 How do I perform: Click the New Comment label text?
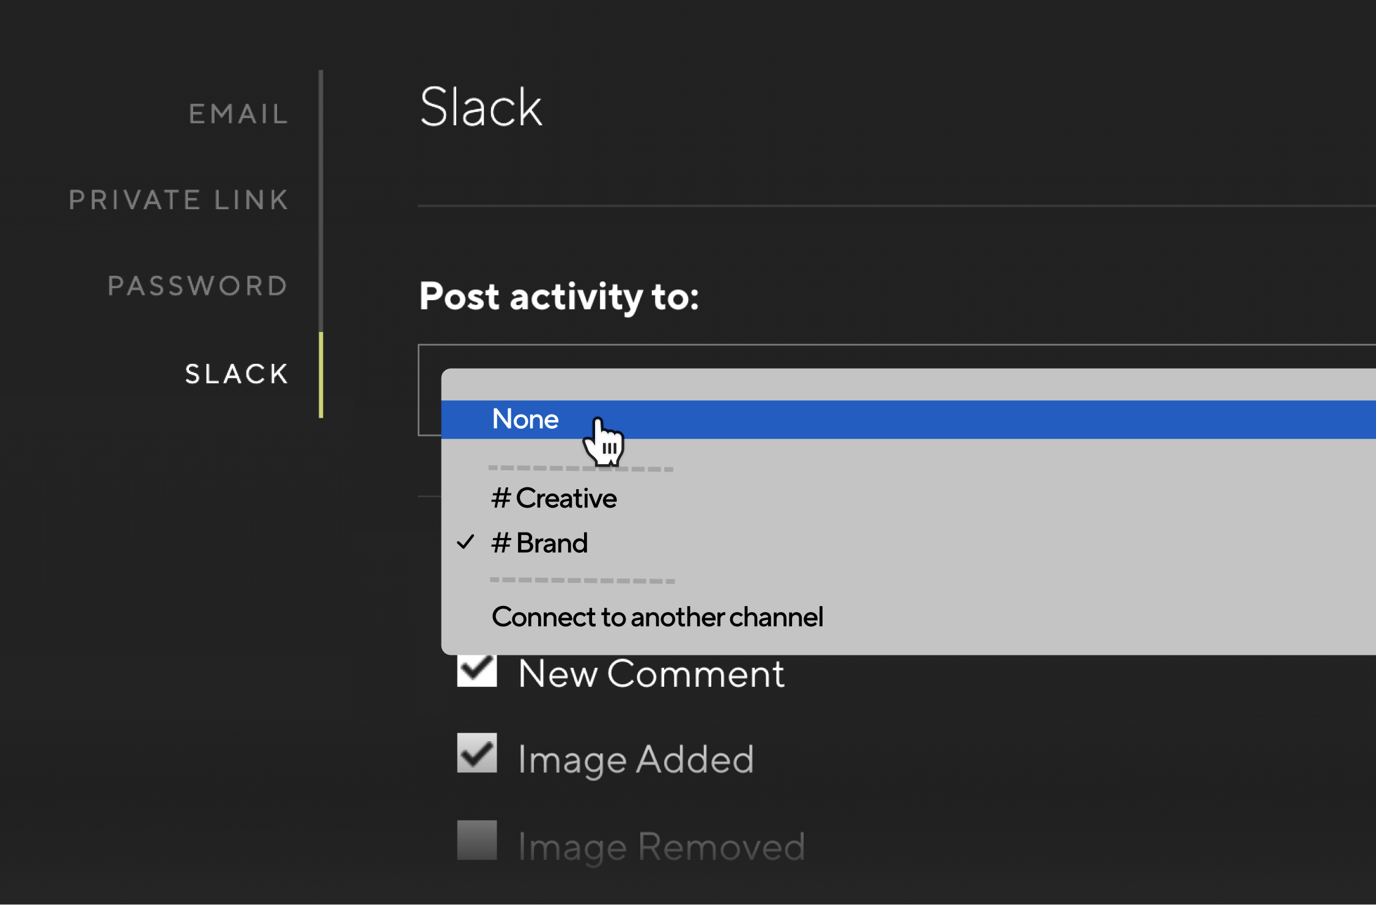(x=651, y=674)
